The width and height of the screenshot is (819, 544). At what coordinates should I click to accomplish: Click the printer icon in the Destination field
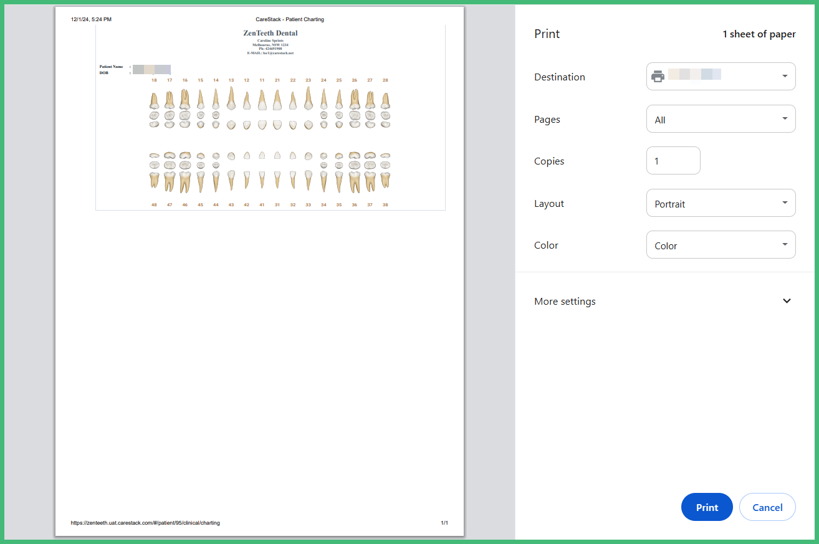click(x=658, y=76)
